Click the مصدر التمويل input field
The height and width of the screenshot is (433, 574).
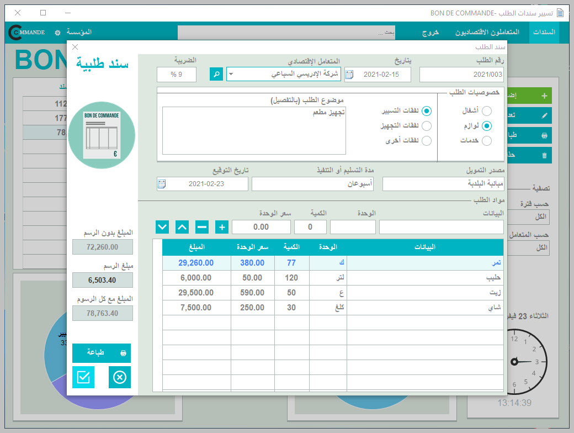pyautogui.click(x=443, y=184)
